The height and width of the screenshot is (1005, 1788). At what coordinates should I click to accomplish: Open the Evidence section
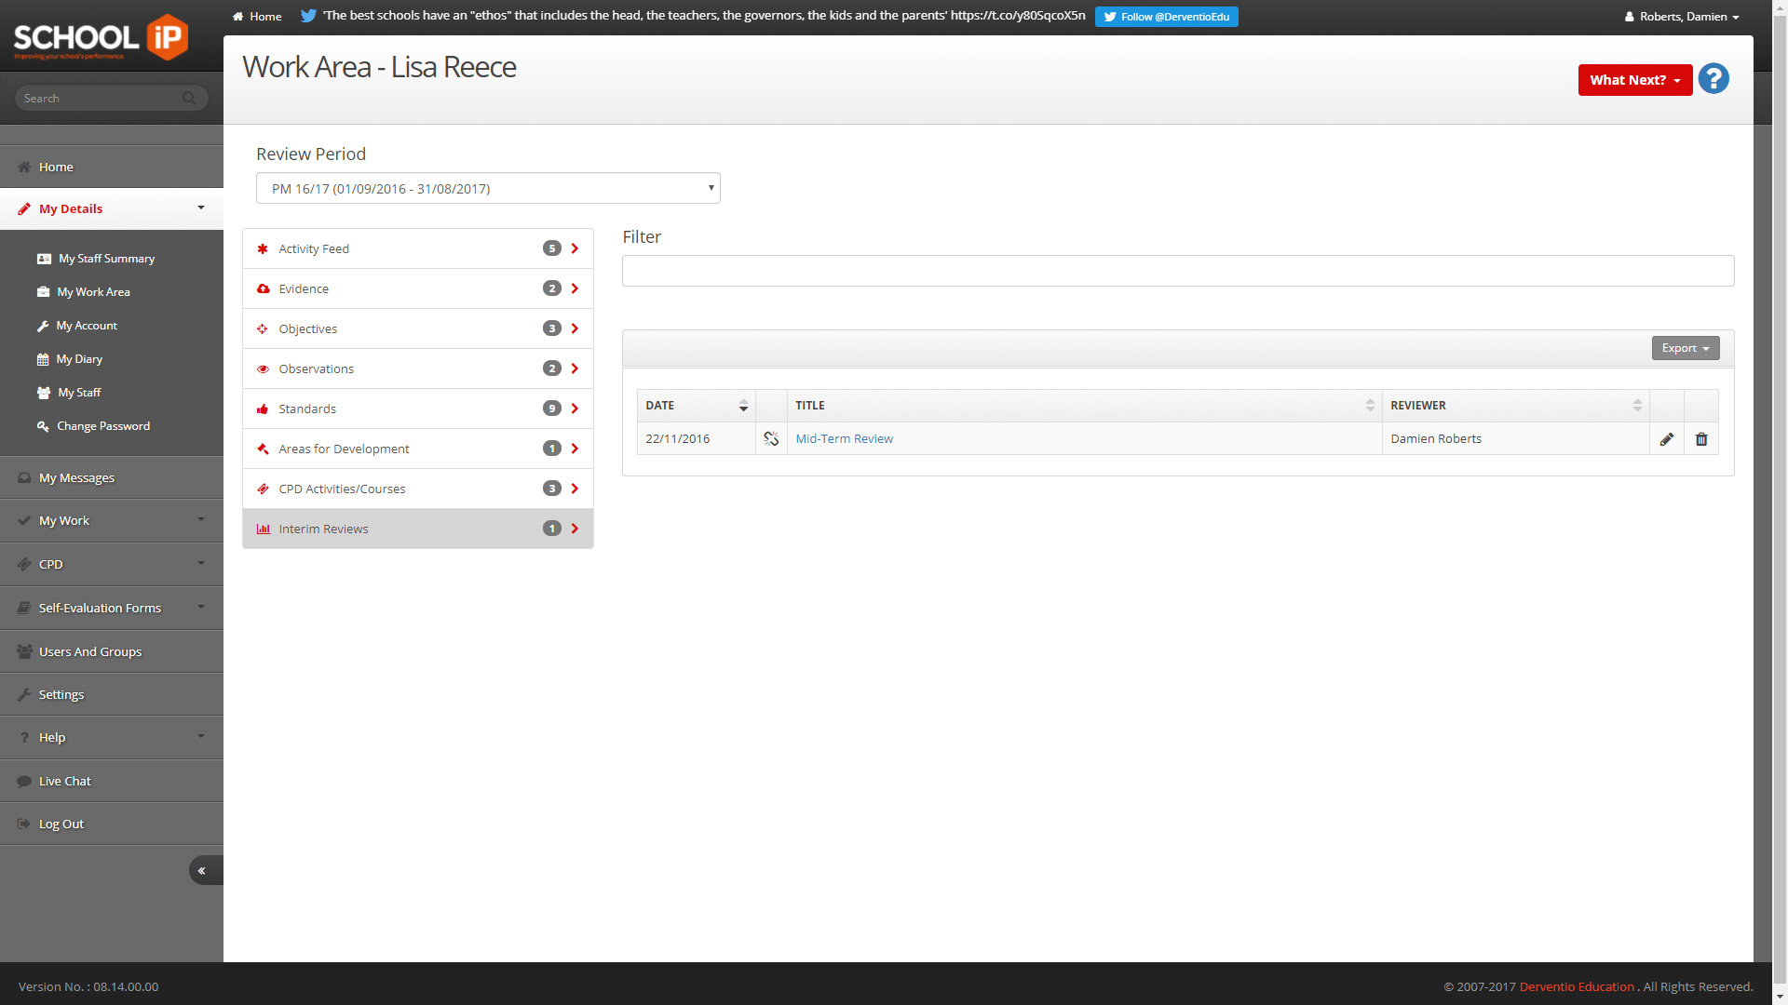coord(418,288)
